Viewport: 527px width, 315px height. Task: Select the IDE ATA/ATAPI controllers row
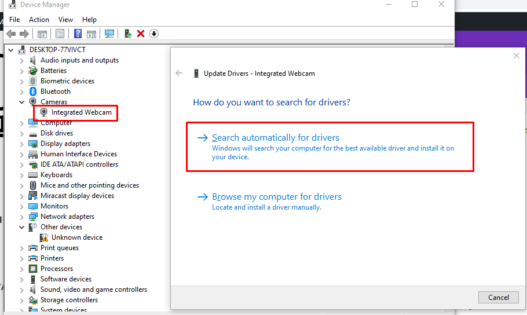point(79,164)
